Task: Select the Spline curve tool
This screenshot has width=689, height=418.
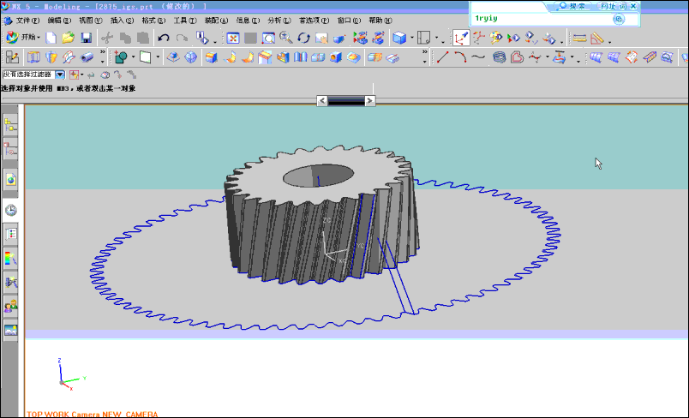Action: [478, 57]
